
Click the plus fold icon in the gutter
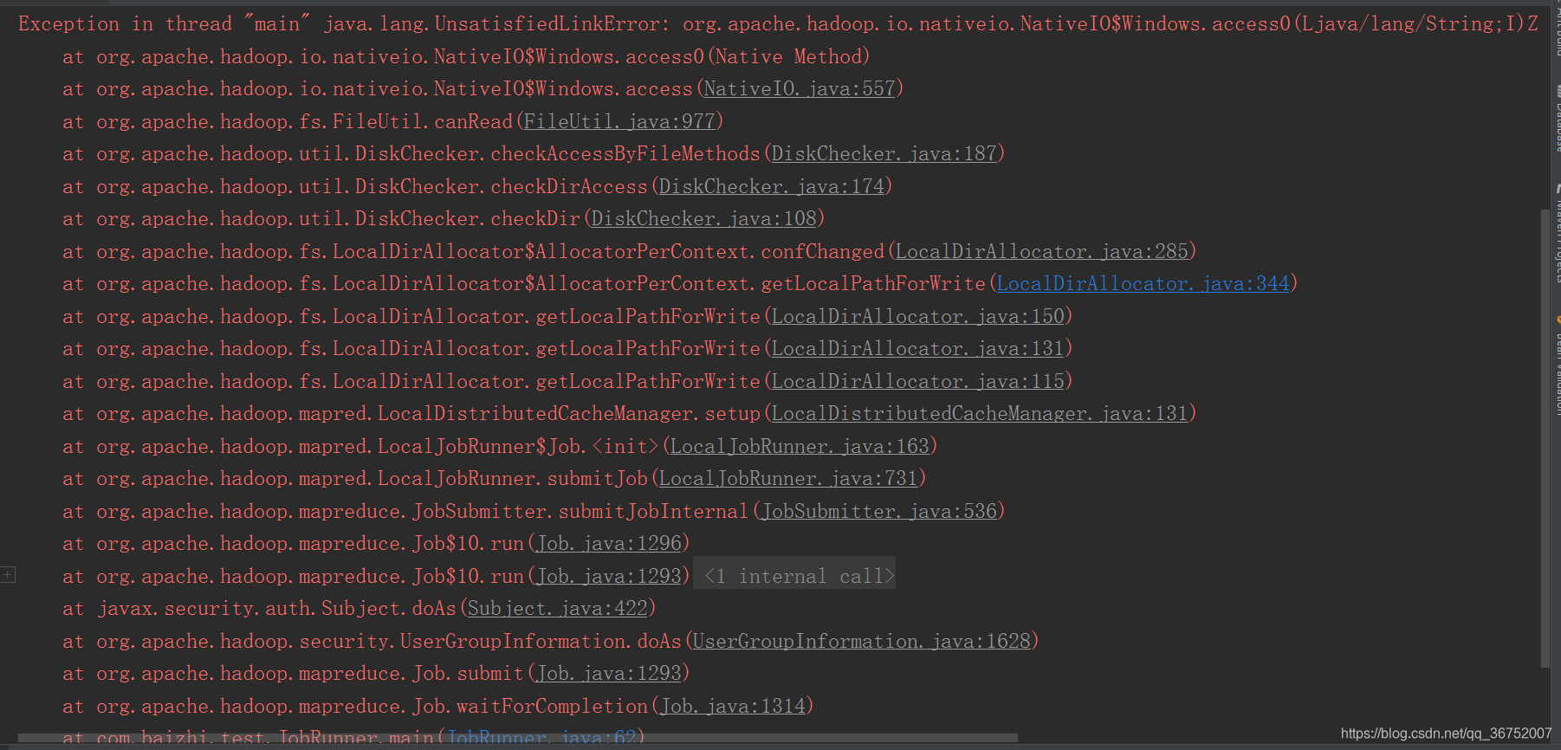[x=8, y=574]
